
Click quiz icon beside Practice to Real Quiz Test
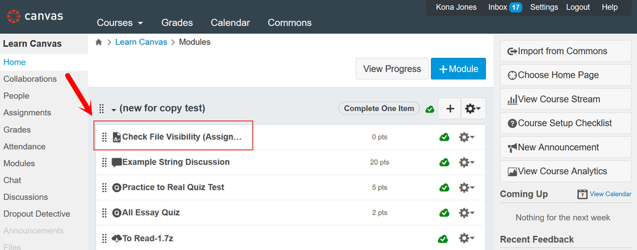click(117, 188)
